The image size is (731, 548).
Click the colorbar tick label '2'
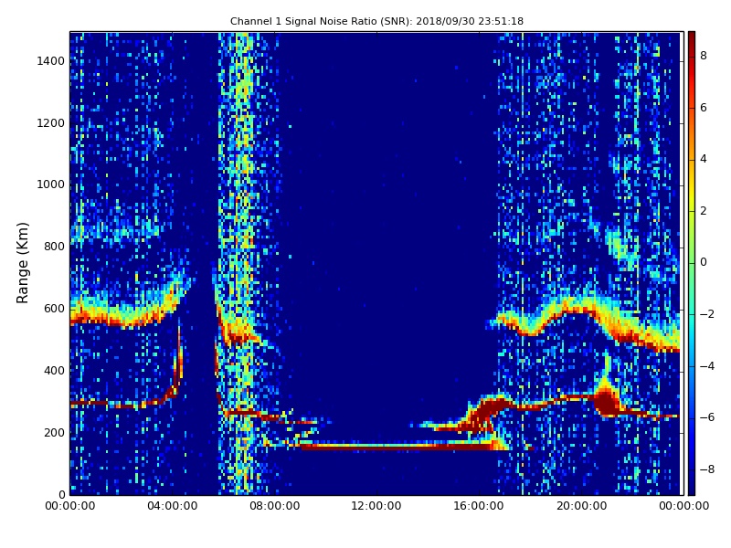coord(704,211)
